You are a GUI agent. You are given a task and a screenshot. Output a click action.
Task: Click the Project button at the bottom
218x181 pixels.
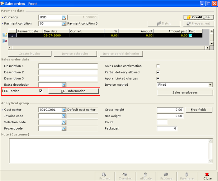pyautogui.click(x=105, y=176)
